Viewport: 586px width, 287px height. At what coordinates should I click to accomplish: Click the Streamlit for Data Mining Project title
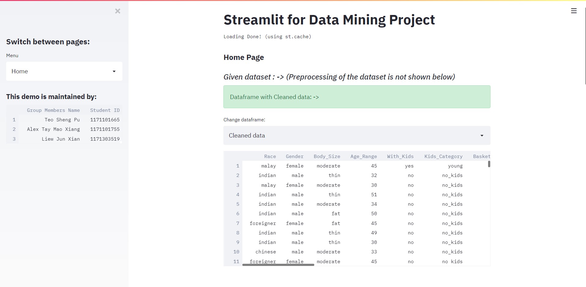pos(329,20)
